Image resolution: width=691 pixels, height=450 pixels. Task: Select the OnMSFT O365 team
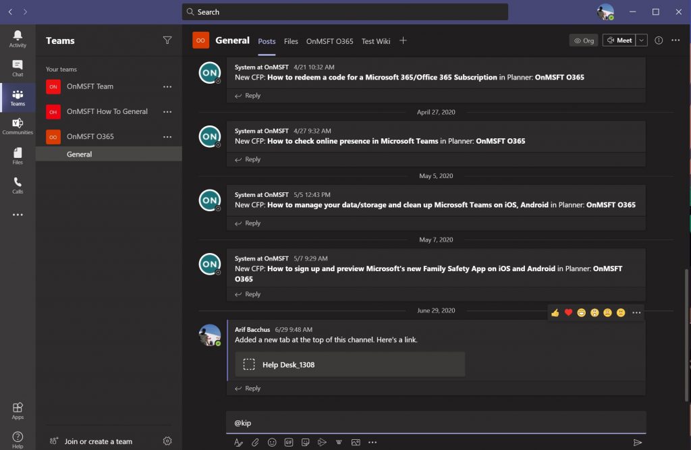tap(109, 137)
